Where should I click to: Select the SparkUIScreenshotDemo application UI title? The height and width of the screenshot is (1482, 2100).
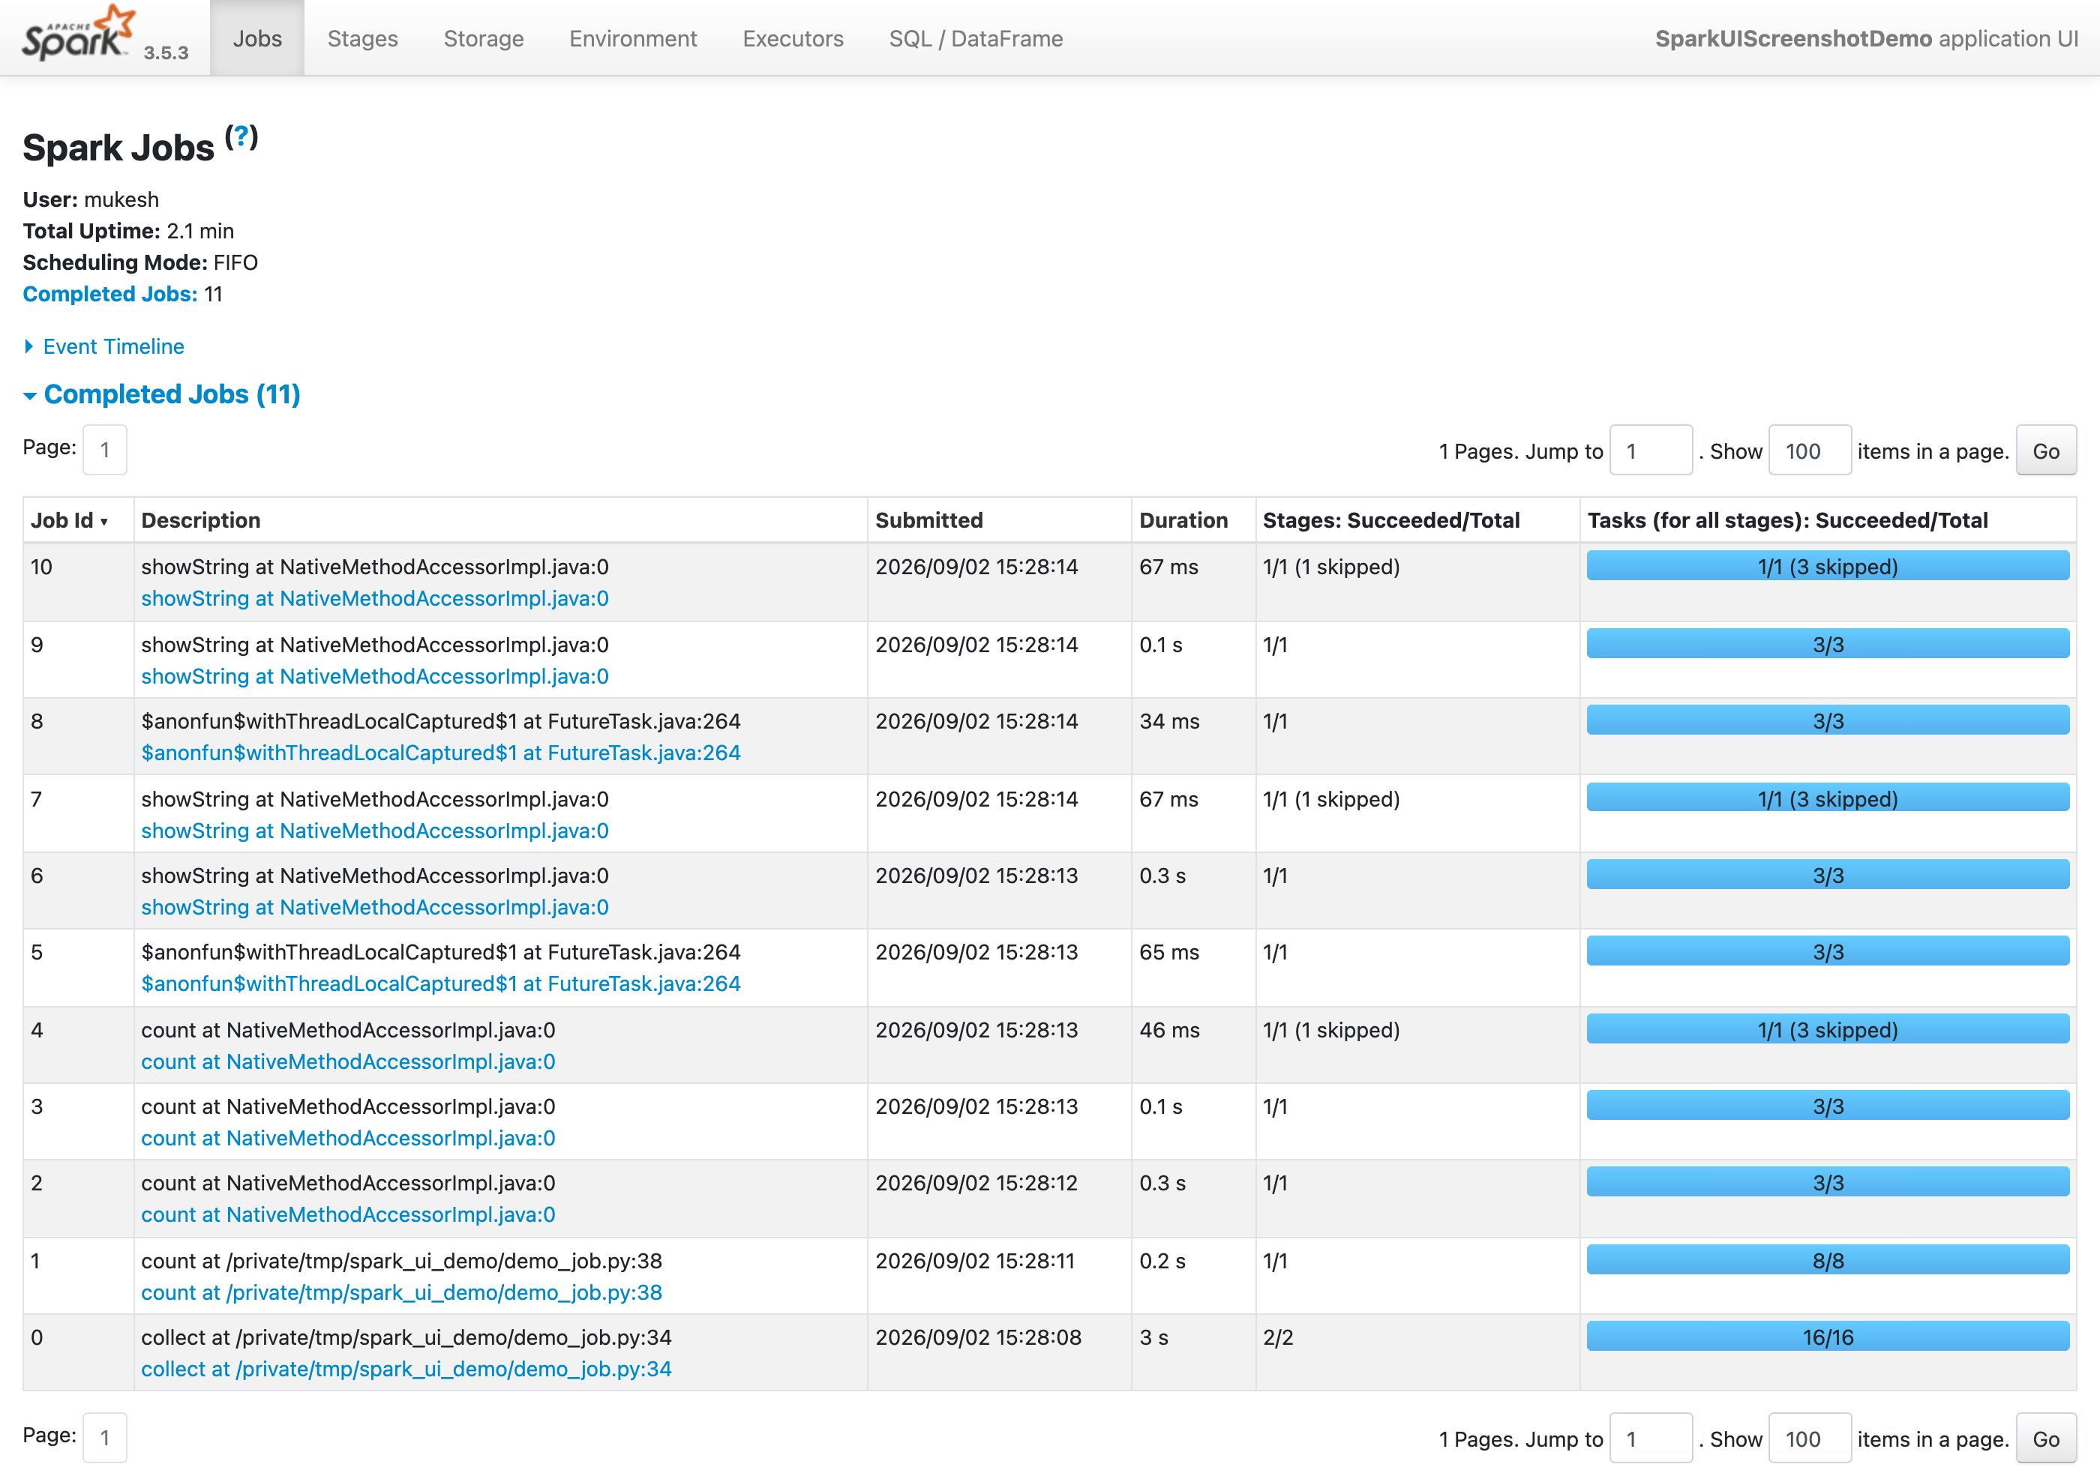point(1866,38)
